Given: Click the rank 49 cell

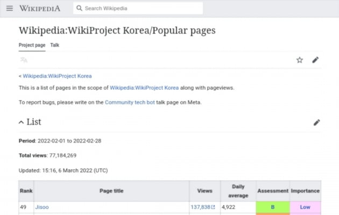Looking at the screenshot, I should (x=26, y=207).
